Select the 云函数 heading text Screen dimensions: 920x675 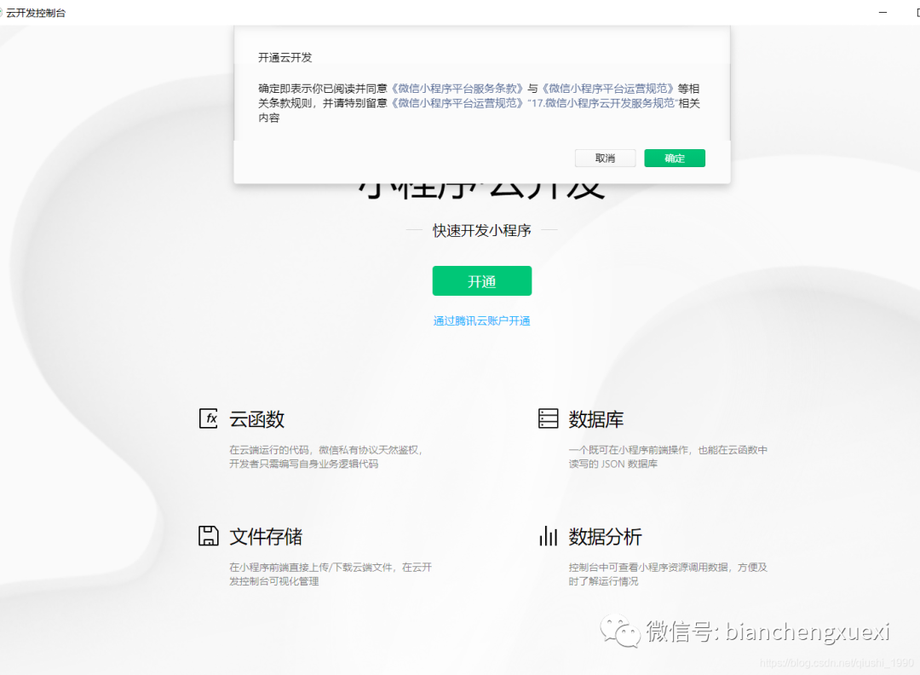(x=257, y=419)
